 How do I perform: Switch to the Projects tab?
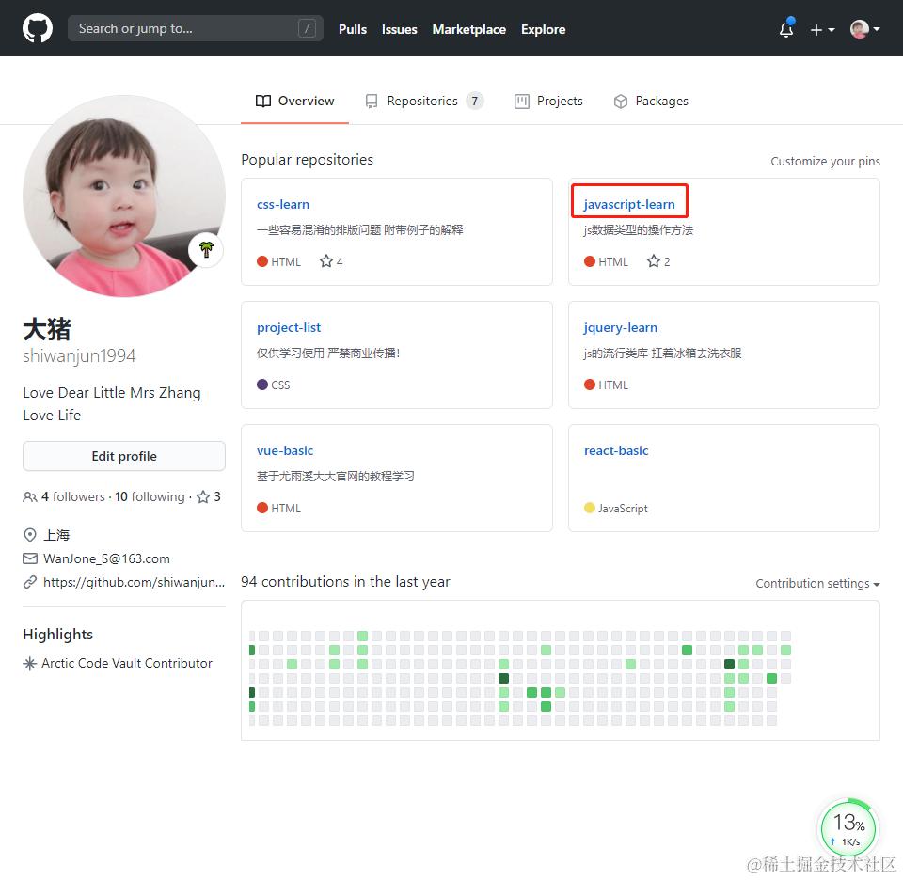(x=548, y=102)
